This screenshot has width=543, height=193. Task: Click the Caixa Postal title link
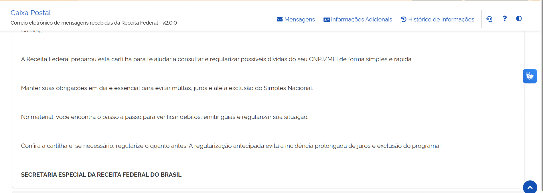[x=31, y=13]
